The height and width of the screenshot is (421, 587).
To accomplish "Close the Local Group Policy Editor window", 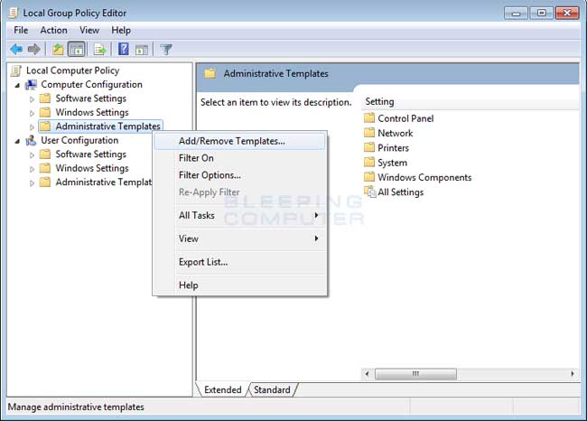I will click(x=567, y=14).
